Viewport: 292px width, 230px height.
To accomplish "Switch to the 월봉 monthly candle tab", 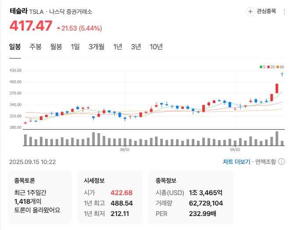I will 56,47.
